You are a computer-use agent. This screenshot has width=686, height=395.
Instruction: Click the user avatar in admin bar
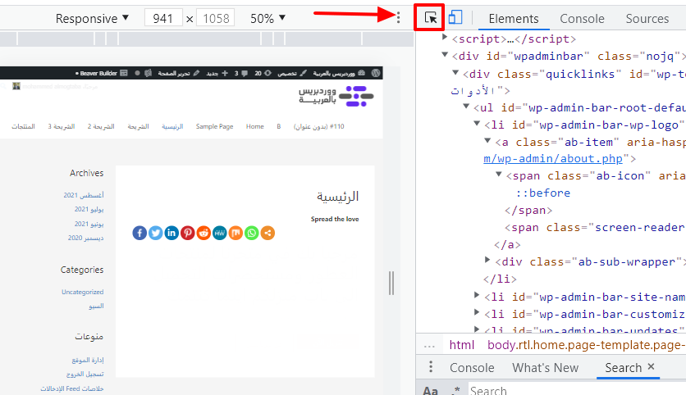point(16,86)
